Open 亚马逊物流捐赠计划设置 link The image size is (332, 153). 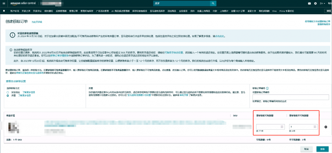click(x=139, y=95)
